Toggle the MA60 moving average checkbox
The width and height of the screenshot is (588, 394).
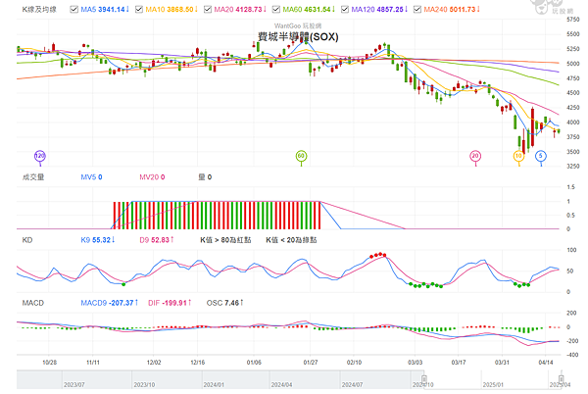(276, 10)
